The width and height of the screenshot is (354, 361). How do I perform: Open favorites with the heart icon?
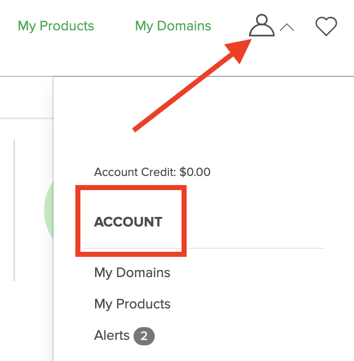coord(326,26)
